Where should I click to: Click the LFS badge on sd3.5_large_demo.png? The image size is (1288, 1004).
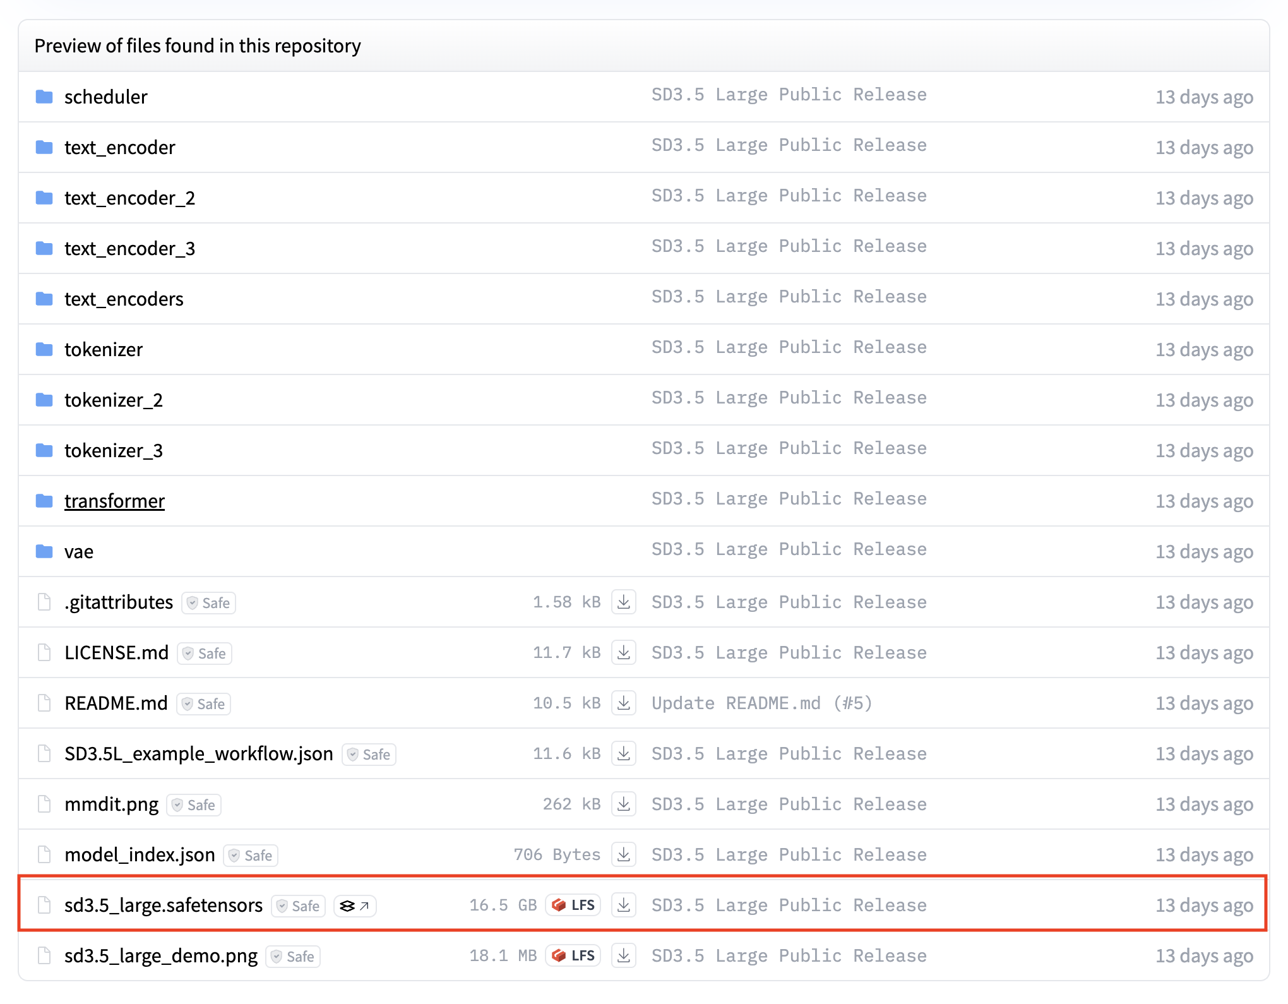click(x=573, y=955)
